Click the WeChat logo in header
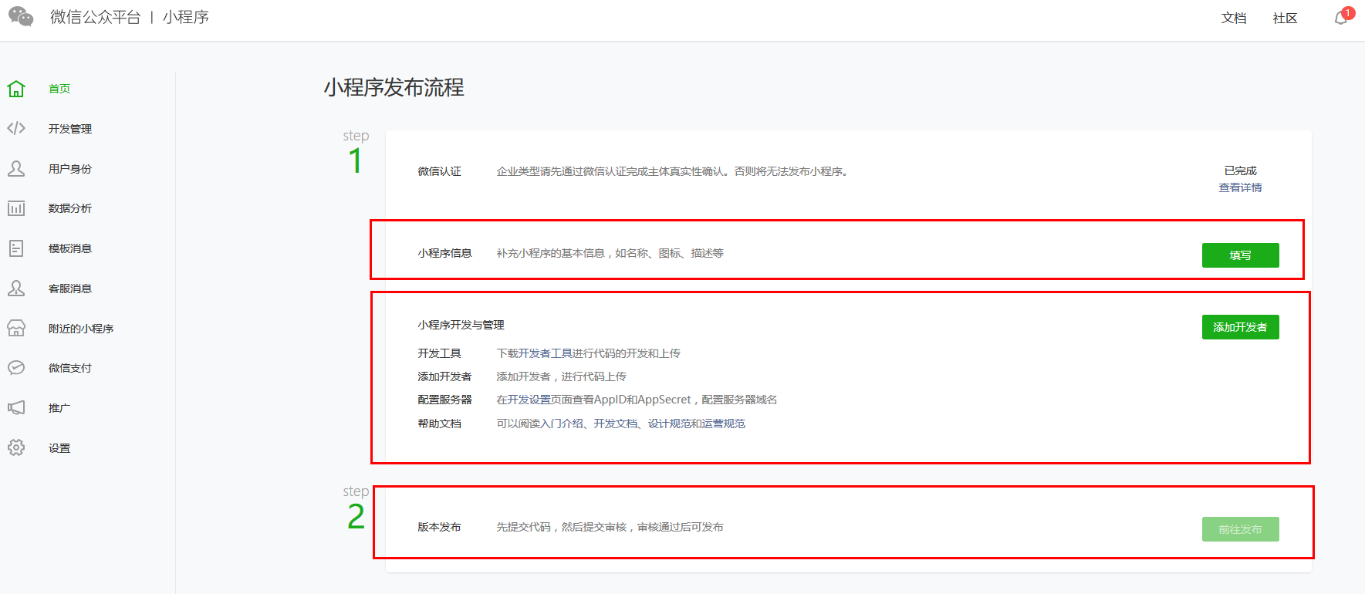Image resolution: width=1365 pixels, height=594 pixels. [21, 17]
